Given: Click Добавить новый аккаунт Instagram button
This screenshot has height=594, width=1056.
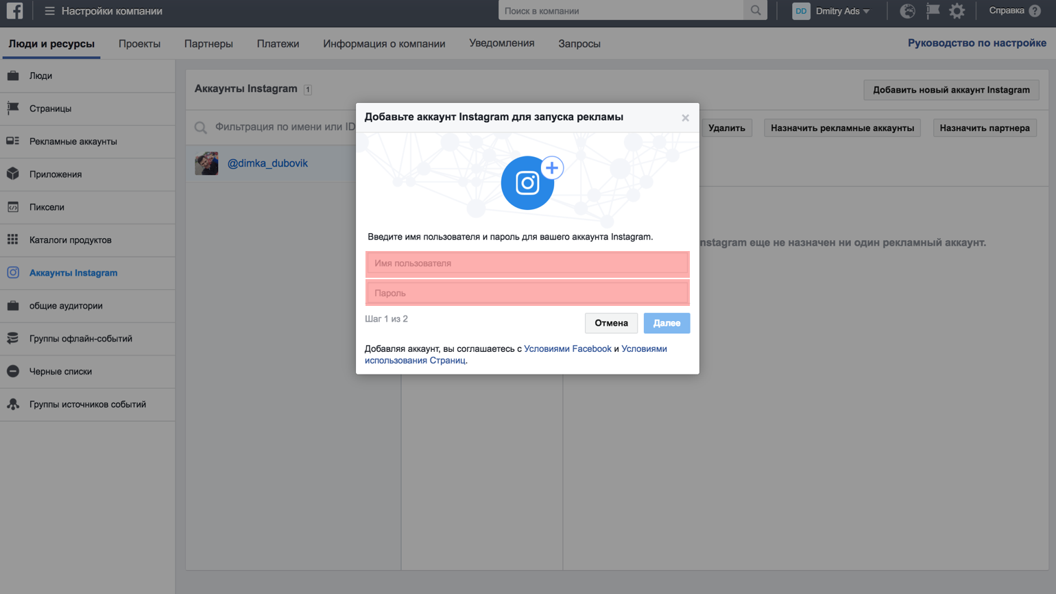Looking at the screenshot, I should [951, 90].
